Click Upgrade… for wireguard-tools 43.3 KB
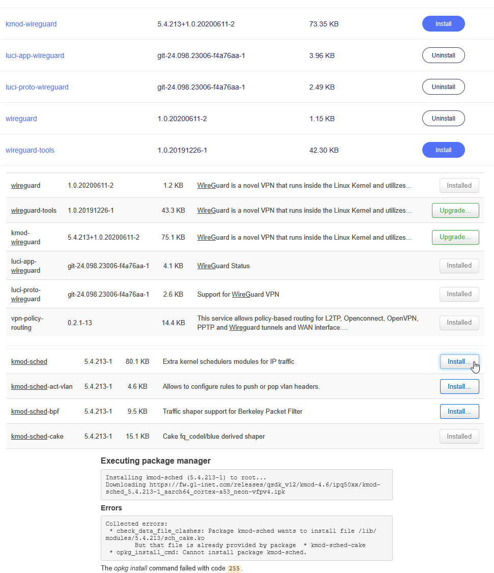494x573 pixels. pyautogui.click(x=455, y=210)
